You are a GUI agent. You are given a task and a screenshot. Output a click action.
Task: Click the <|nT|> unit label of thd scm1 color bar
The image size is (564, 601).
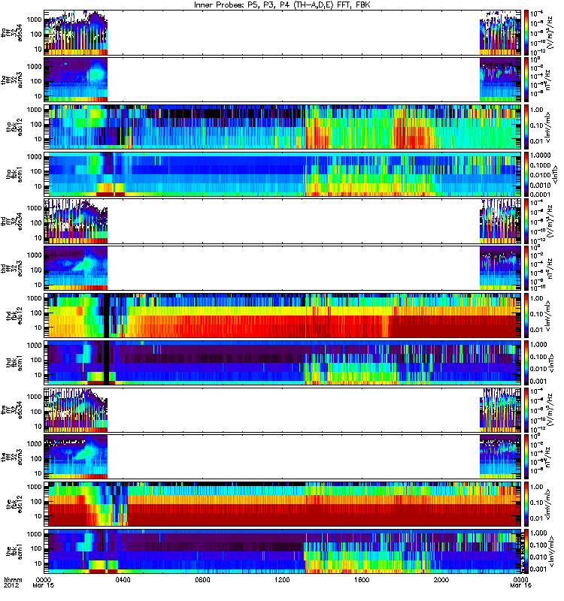click(x=550, y=363)
